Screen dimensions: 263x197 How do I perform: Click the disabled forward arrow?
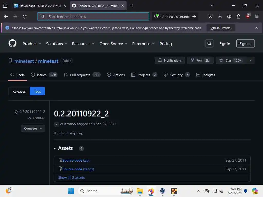15,17
